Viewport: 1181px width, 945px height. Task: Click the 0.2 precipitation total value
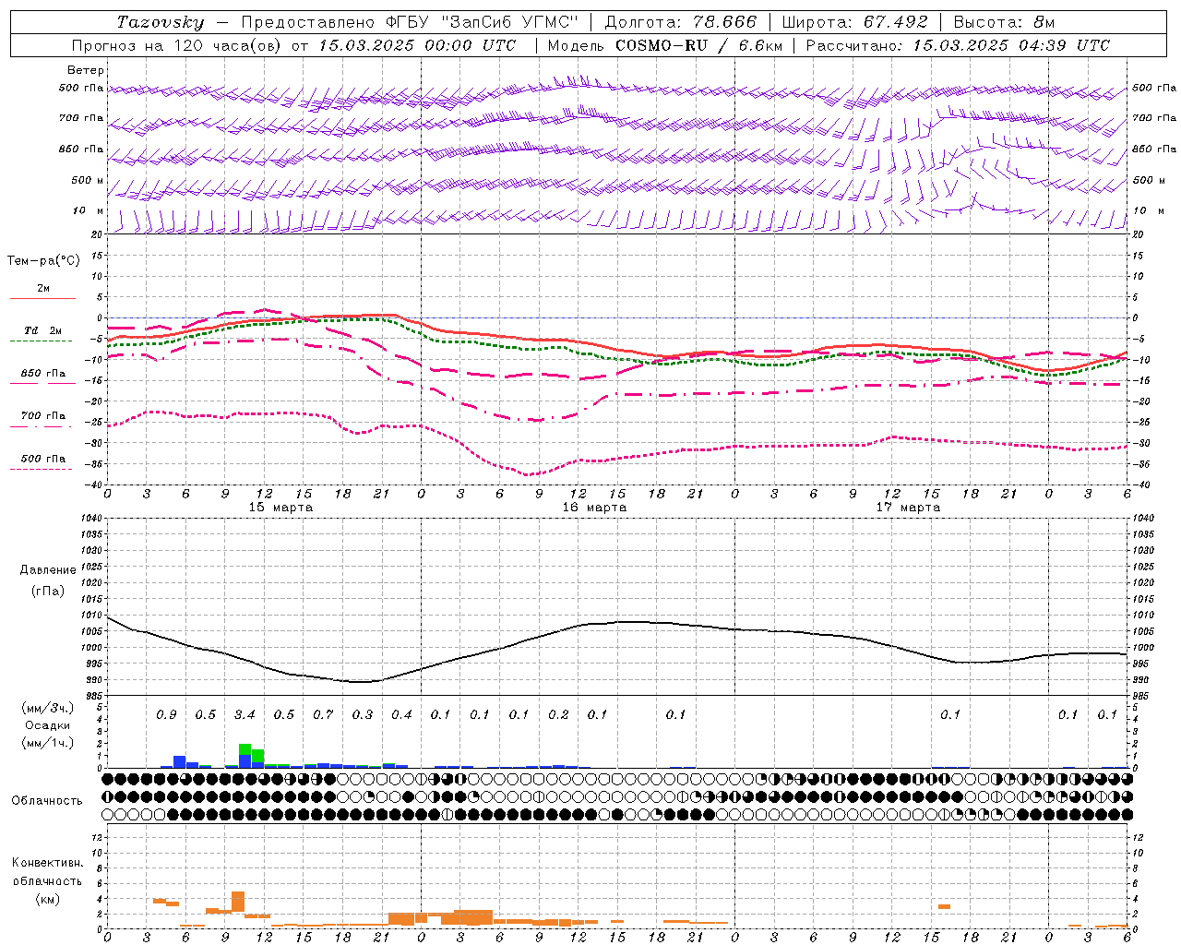[558, 715]
